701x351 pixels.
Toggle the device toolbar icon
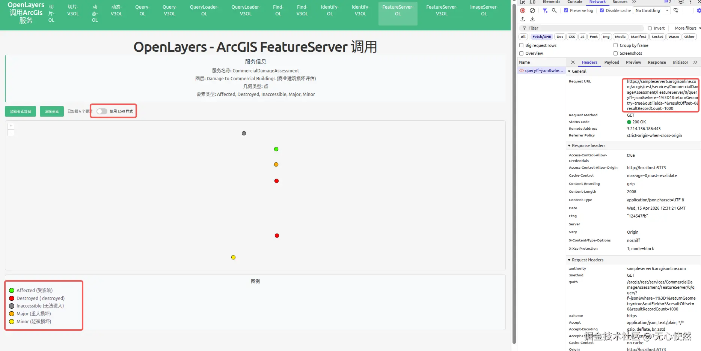(532, 2)
